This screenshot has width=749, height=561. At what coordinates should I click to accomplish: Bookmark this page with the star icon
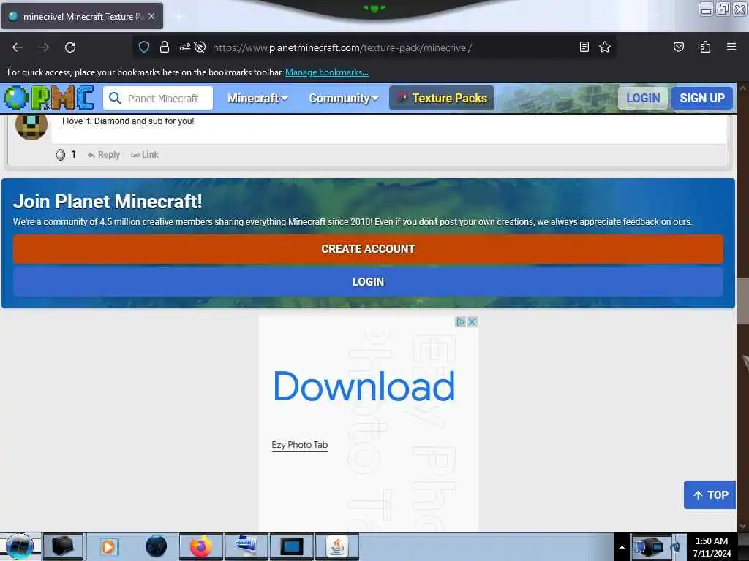click(605, 47)
